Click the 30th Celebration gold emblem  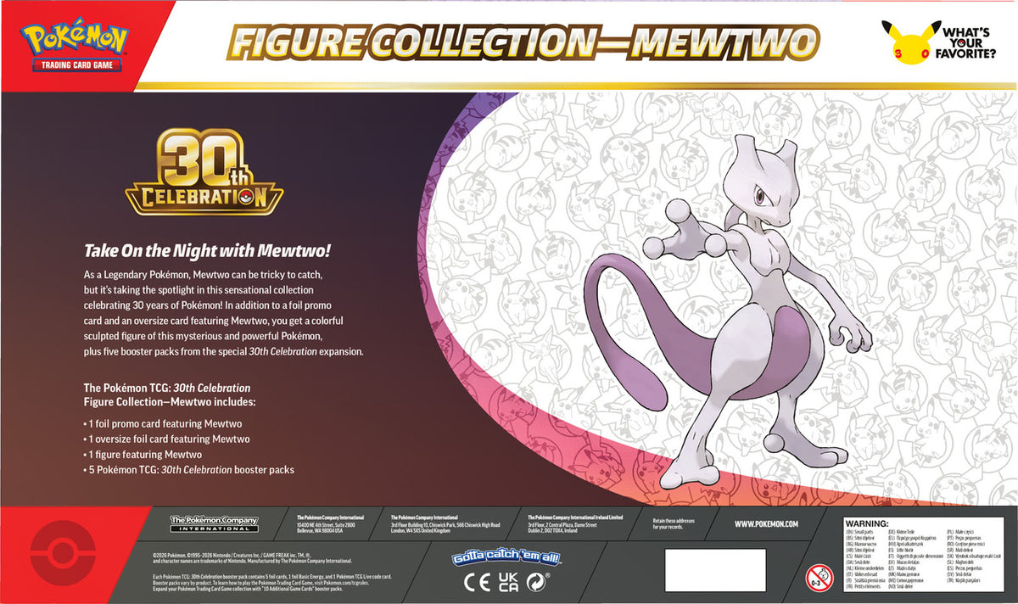204,173
